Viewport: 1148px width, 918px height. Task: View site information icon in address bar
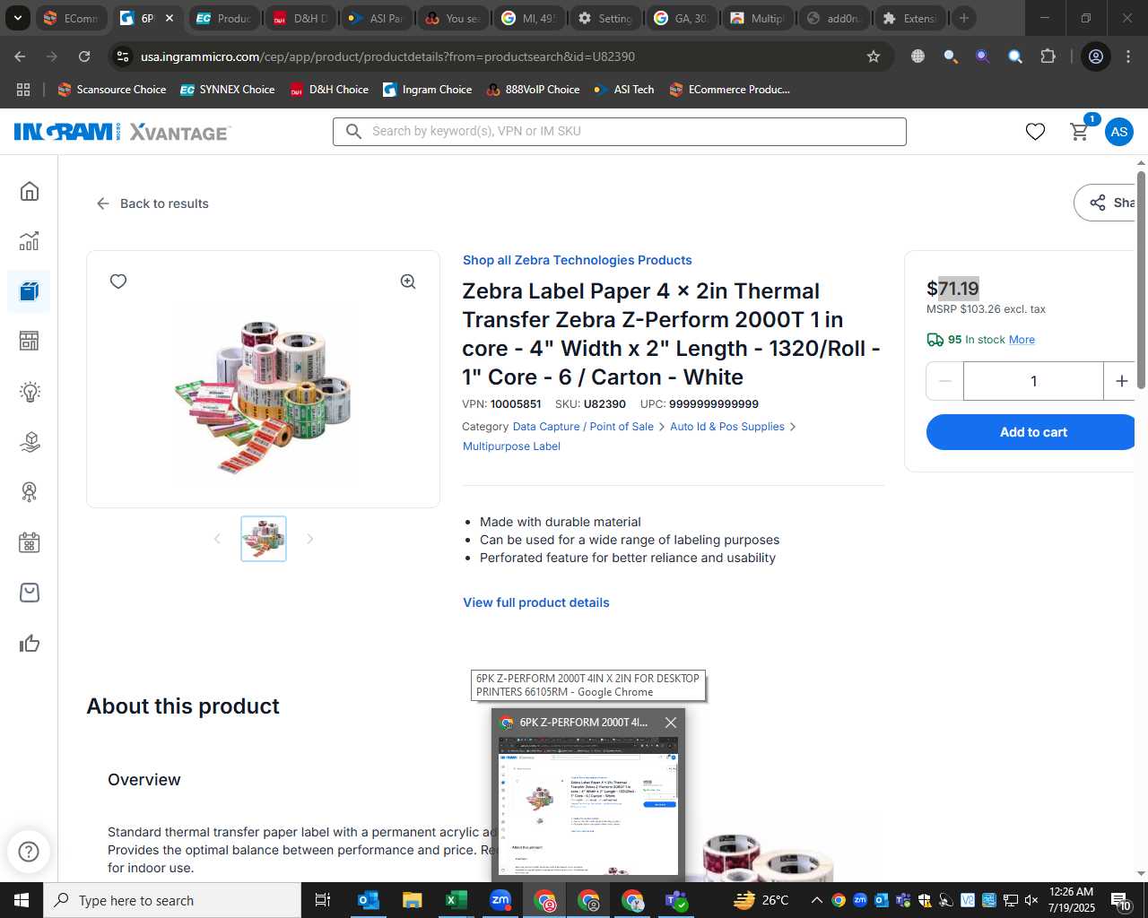click(x=123, y=56)
